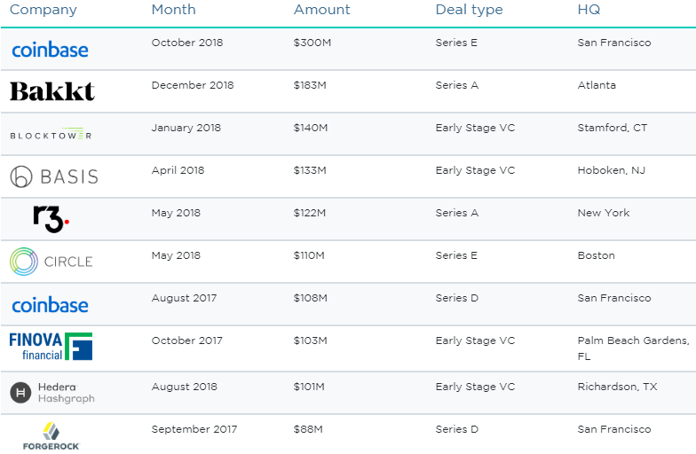The image size is (696, 454).
Task: Click 'Series D' in the September 2017 row
Action: point(456,429)
